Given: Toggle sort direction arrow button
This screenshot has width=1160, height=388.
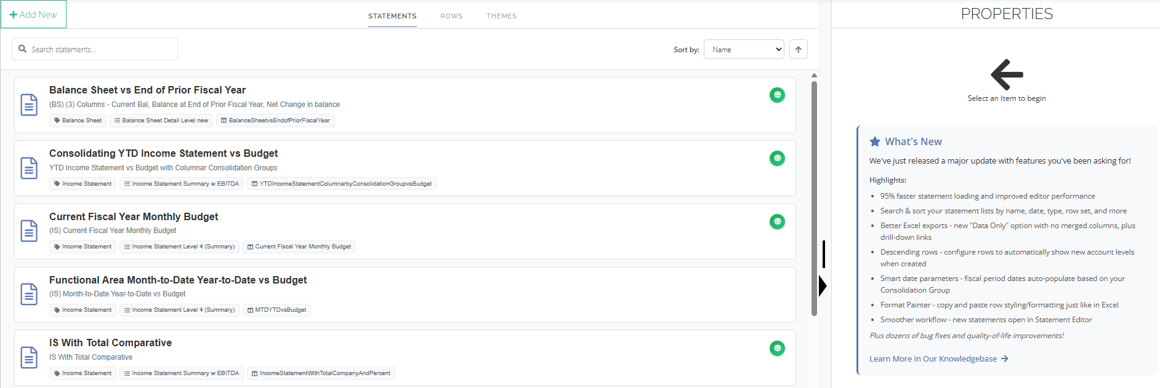Looking at the screenshot, I should (799, 49).
